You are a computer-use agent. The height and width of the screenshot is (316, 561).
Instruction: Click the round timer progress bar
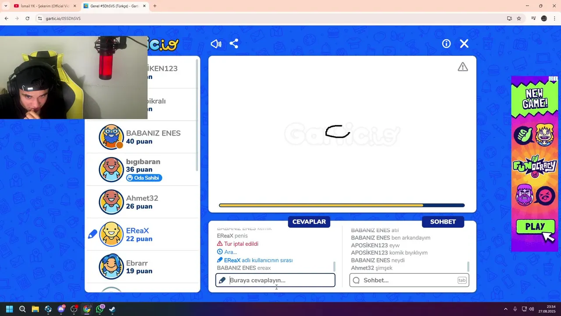(x=342, y=205)
